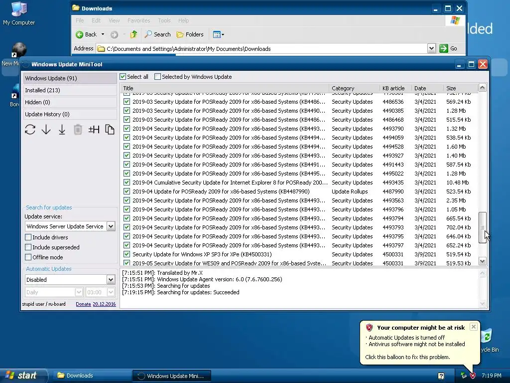The height and width of the screenshot is (383, 510).
Task: Open the Views icon in Downloads toolbar
Action: [x=218, y=34]
